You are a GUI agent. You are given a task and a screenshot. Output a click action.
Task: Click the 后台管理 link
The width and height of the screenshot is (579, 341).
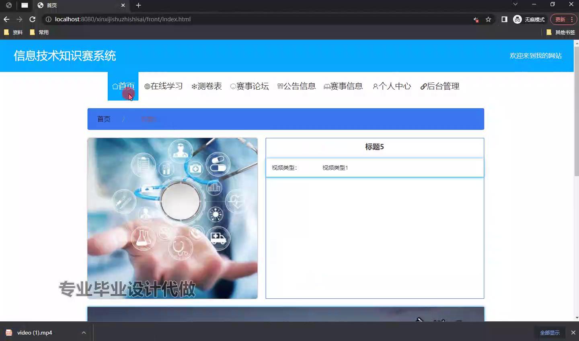(440, 86)
